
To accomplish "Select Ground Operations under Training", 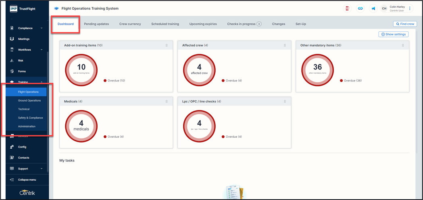I will tap(29, 100).
